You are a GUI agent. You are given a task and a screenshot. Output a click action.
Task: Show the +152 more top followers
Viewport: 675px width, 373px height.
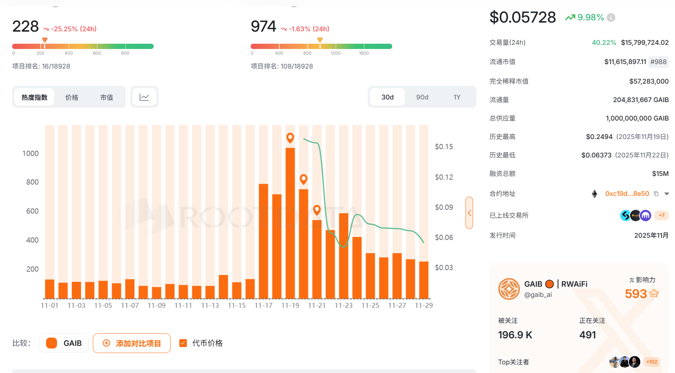tap(652, 362)
